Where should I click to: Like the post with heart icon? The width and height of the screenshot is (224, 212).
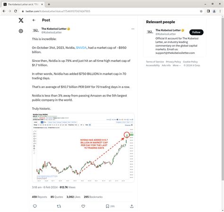(x=83, y=206)
